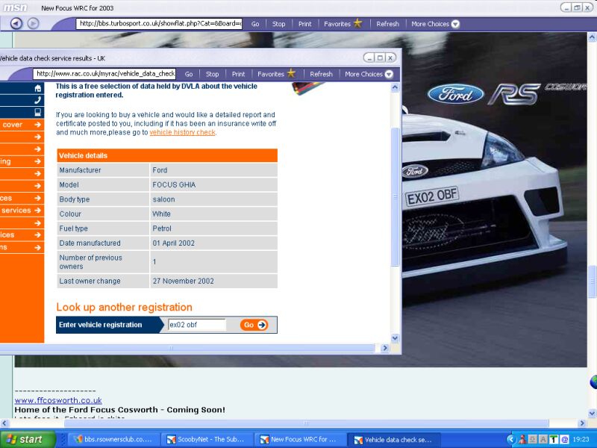Click the turbosport address bar in the main window
Image resolution: width=597 pixels, height=448 pixels.
click(x=159, y=24)
